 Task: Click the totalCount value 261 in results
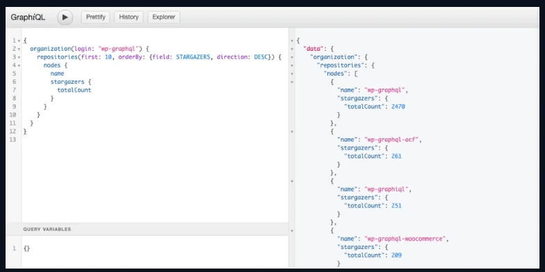396,156
